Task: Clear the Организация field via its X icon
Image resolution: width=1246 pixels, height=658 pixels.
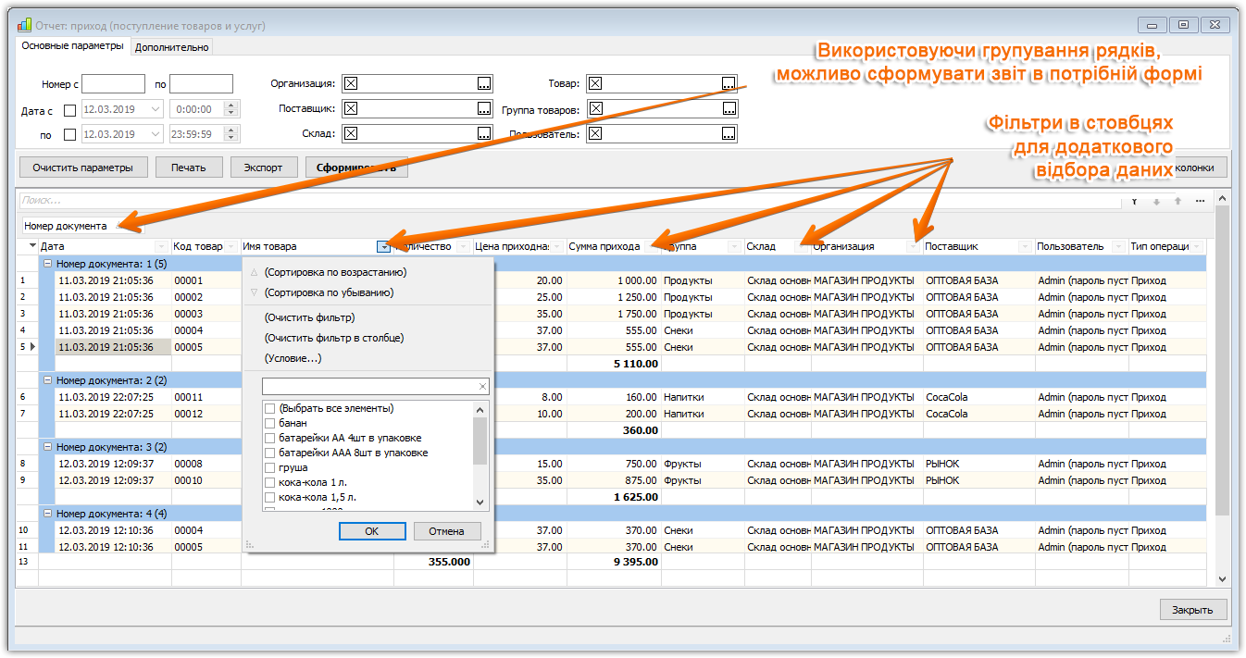Action: coord(351,84)
